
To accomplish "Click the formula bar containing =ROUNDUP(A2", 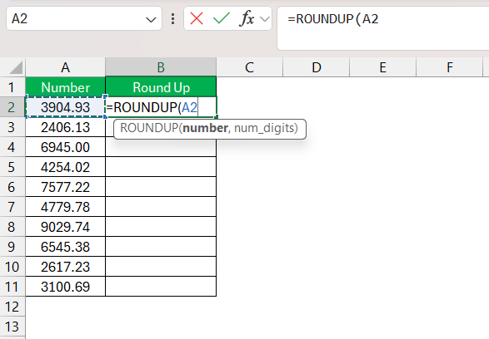I will click(383, 28).
